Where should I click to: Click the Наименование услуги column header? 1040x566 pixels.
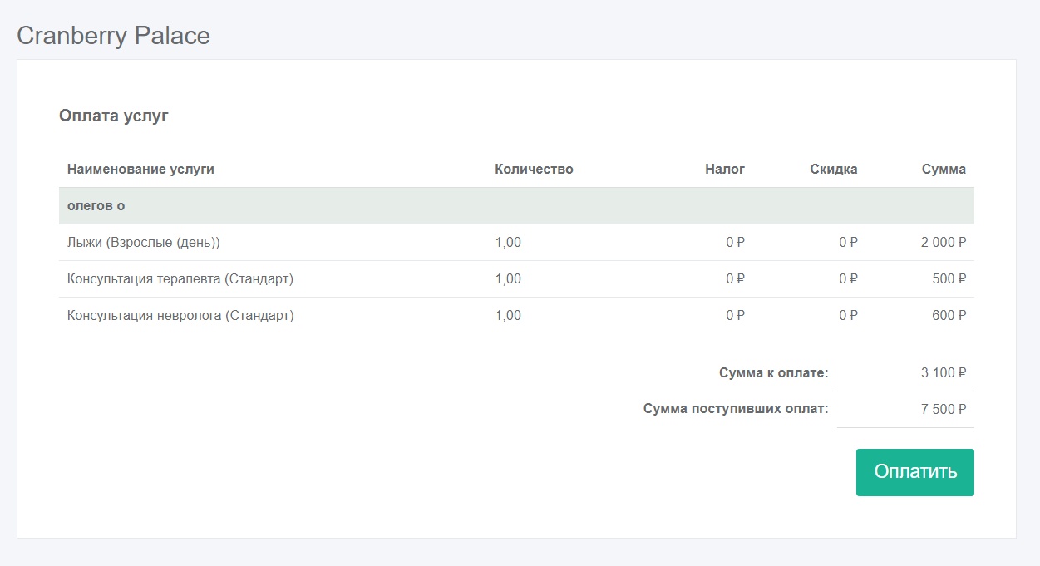(x=140, y=170)
